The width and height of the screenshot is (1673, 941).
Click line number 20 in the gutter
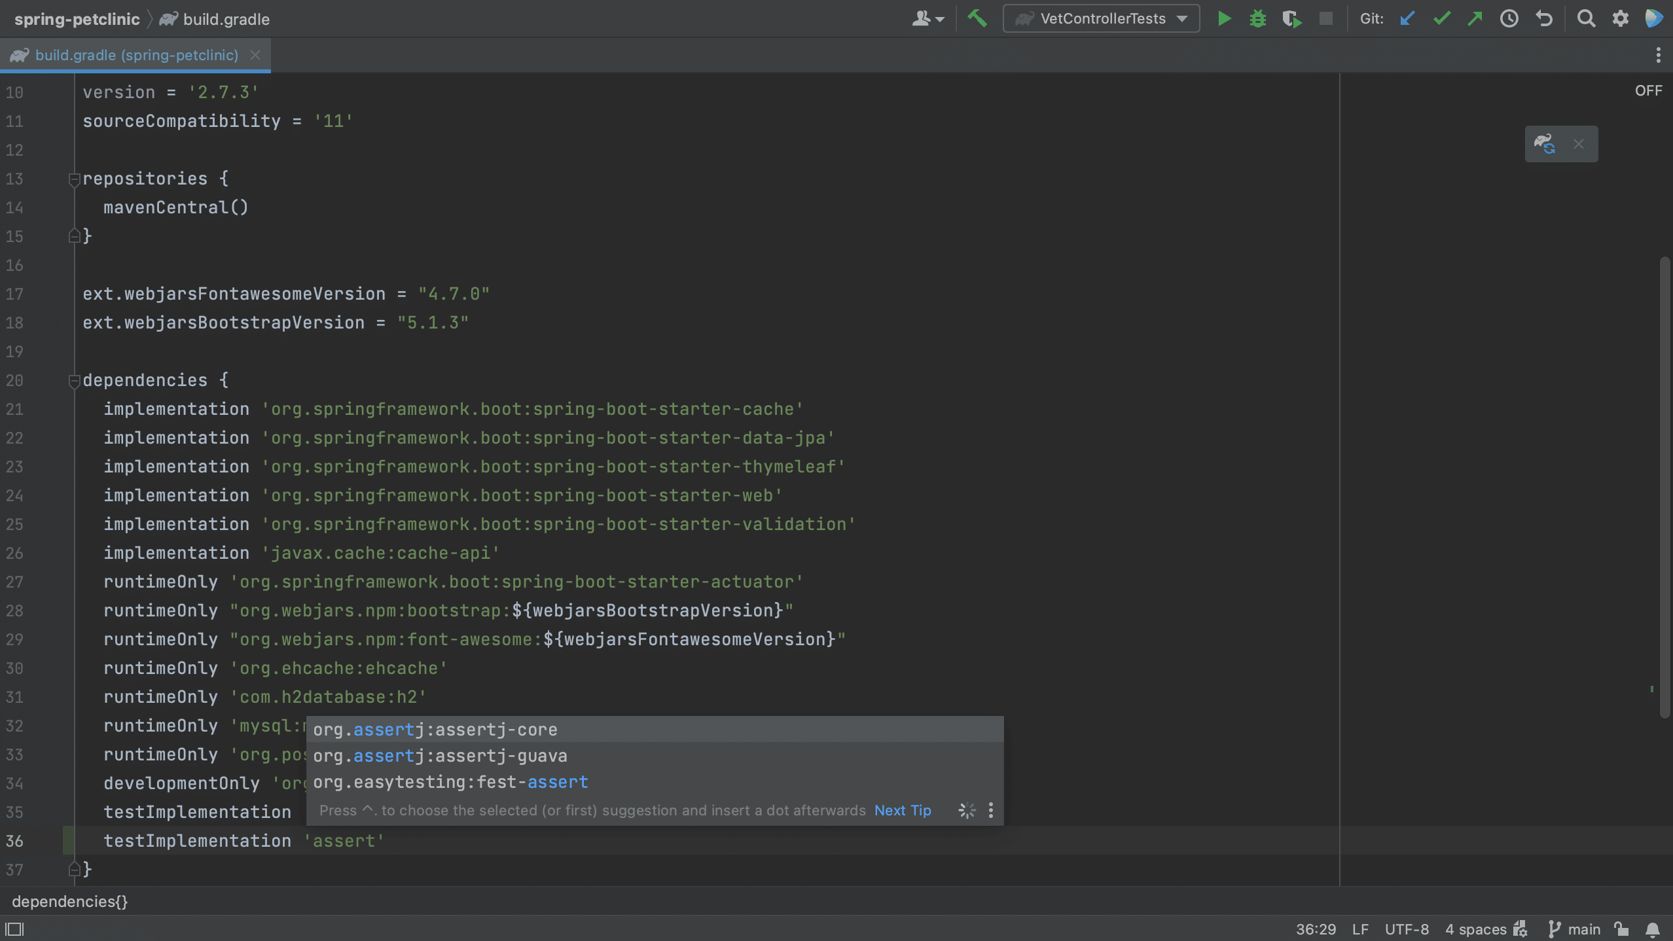click(14, 380)
